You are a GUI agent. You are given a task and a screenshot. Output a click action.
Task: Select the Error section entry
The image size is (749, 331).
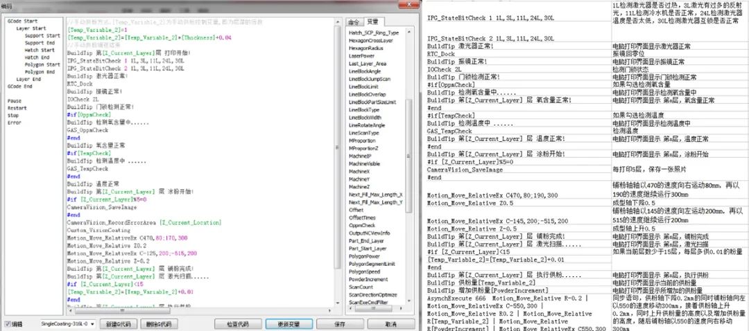(15, 123)
